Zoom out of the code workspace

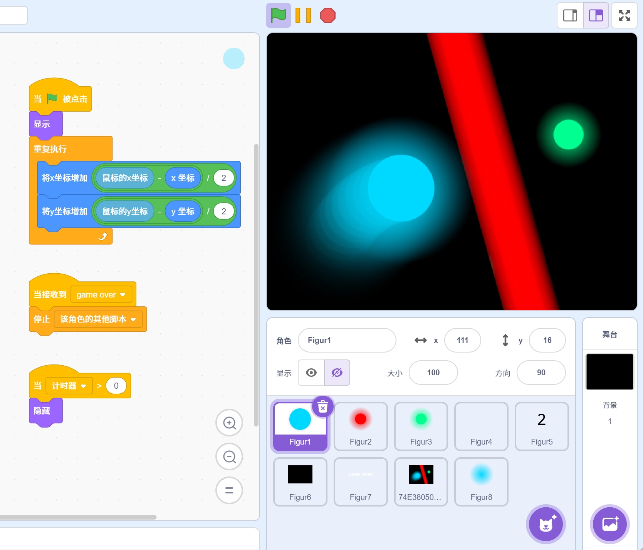tap(229, 457)
